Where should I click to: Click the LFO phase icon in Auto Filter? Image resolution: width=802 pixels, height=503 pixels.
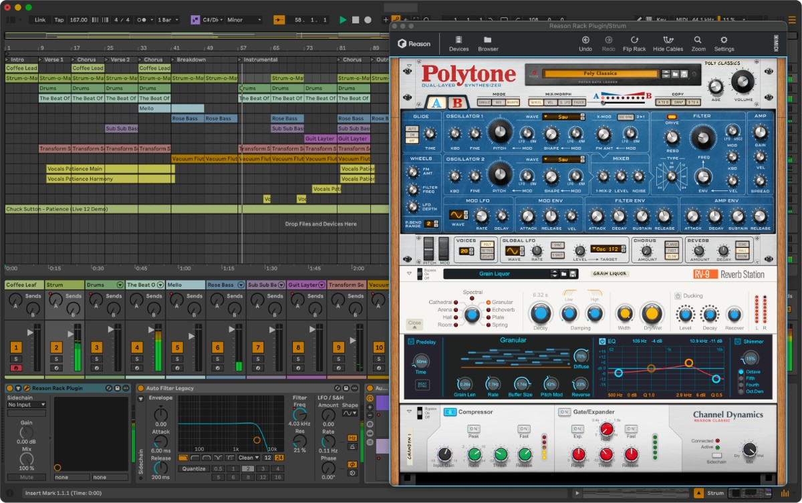[352, 464]
